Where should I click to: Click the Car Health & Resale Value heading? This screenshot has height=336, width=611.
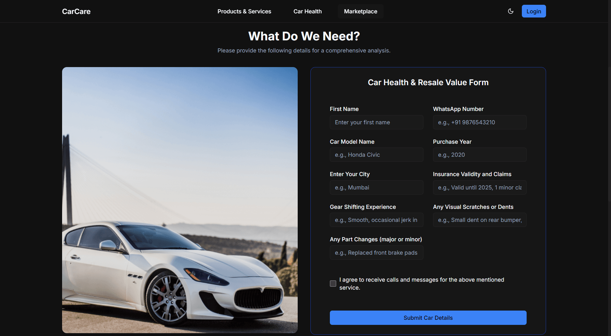click(428, 82)
